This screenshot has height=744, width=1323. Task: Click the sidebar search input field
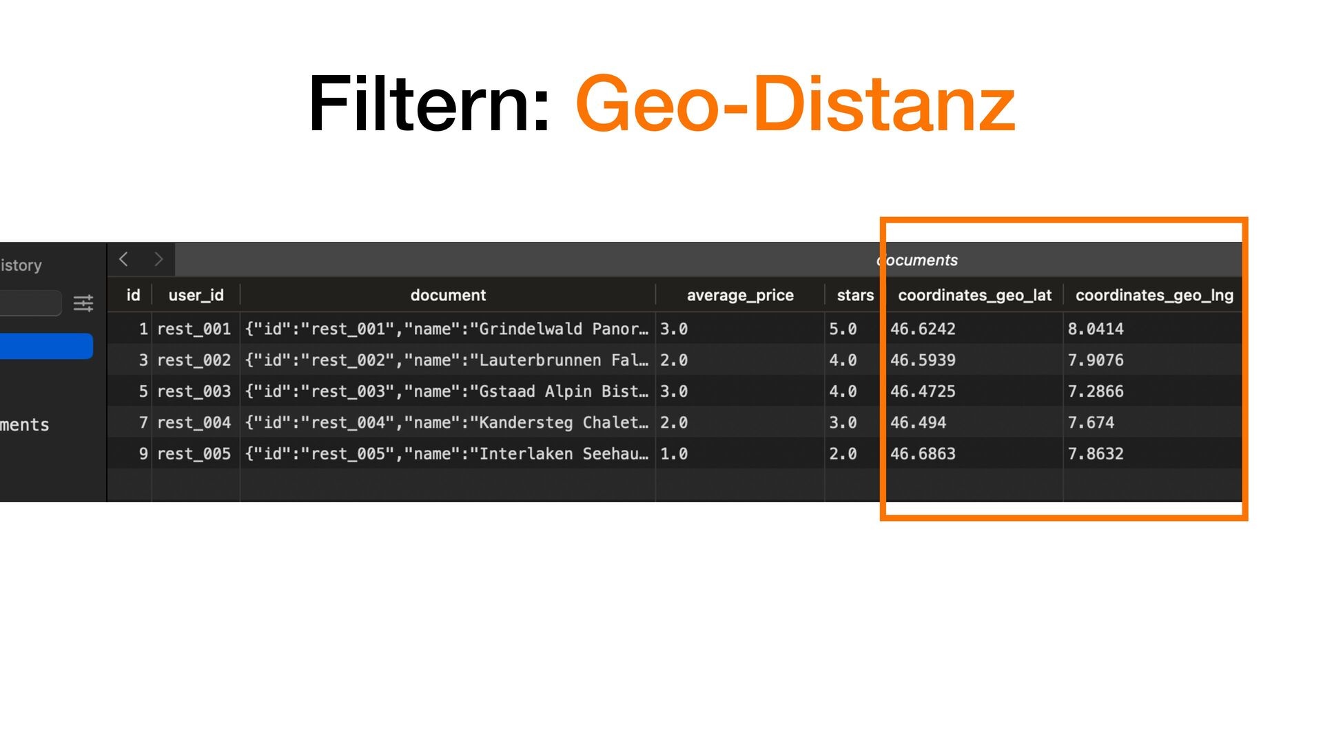click(x=29, y=303)
